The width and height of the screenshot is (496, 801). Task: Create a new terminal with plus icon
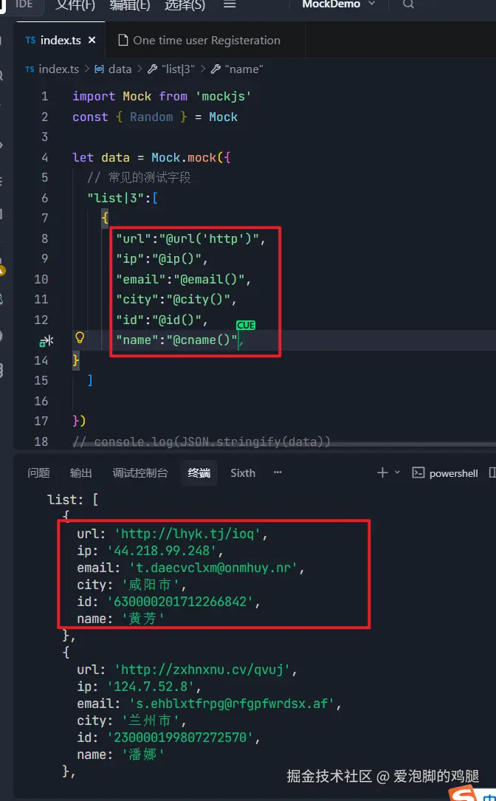382,472
